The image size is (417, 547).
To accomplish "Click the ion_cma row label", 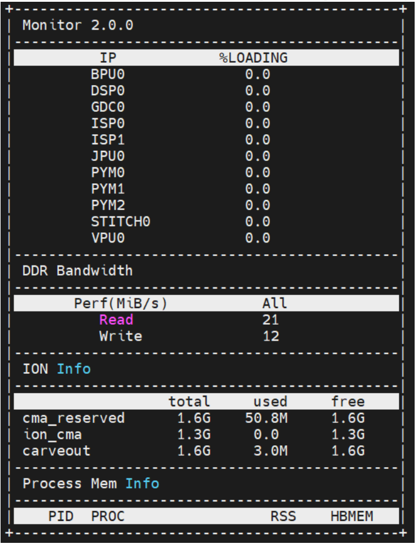I will [52, 434].
